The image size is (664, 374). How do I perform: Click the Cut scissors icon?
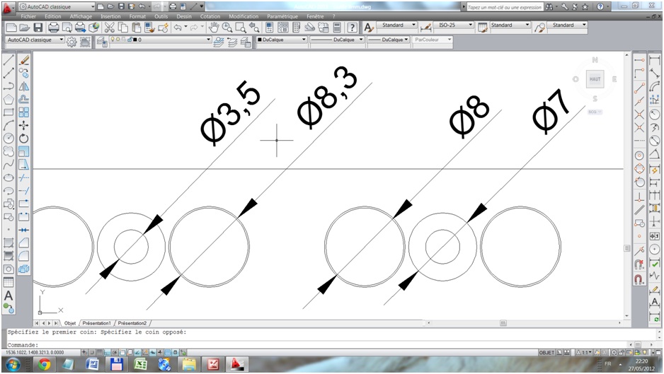(110, 28)
